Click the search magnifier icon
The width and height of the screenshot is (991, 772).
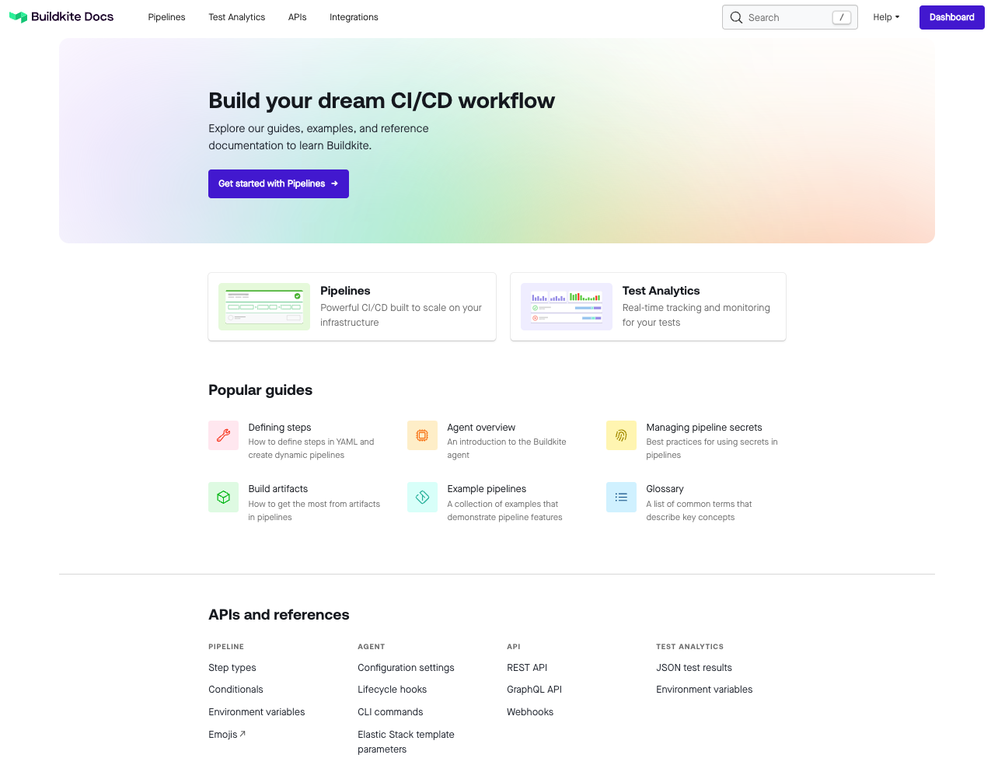click(736, 17)
